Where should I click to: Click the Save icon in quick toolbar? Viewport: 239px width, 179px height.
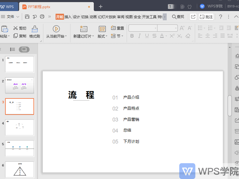coord(27,17)
